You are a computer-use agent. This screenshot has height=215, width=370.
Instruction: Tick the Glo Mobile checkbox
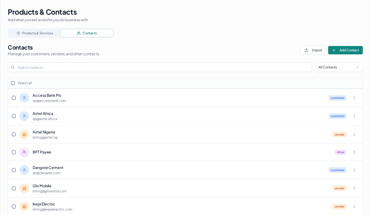click(x=14, y=188)
